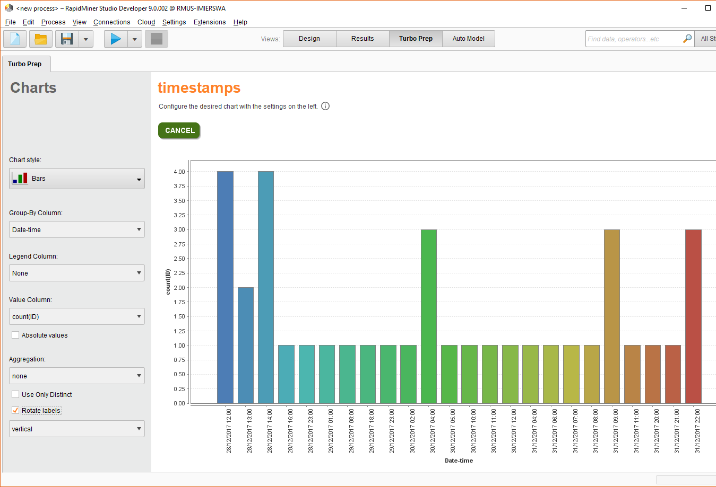Viewport: 716px width, 487px height.
Task: Click the save floppy disk icon
Action: [x=67, y=39]
